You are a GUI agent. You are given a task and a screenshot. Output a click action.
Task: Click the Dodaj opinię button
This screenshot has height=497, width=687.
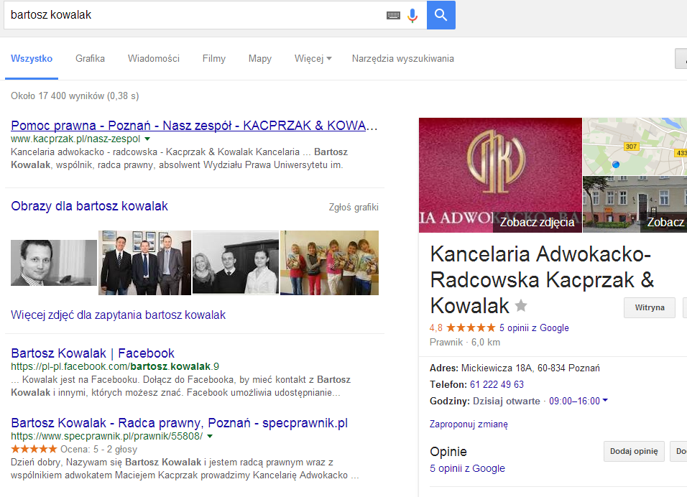pyautogui.click(x=634, y=451)
